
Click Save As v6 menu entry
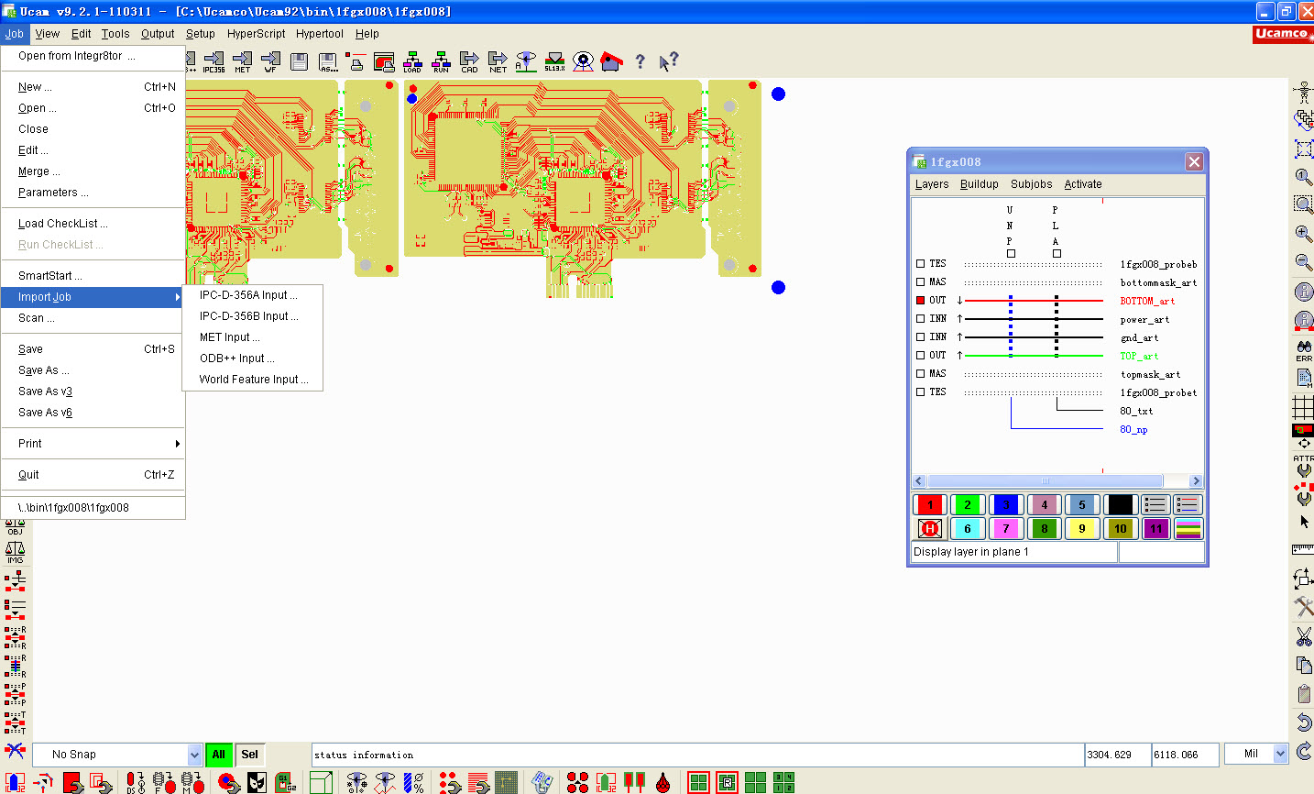pyautogui.click(x=93, y=413)
